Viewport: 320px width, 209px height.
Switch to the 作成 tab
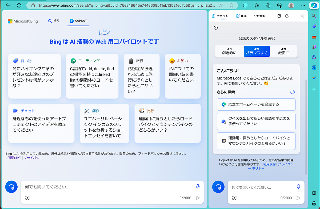(241, 16)
